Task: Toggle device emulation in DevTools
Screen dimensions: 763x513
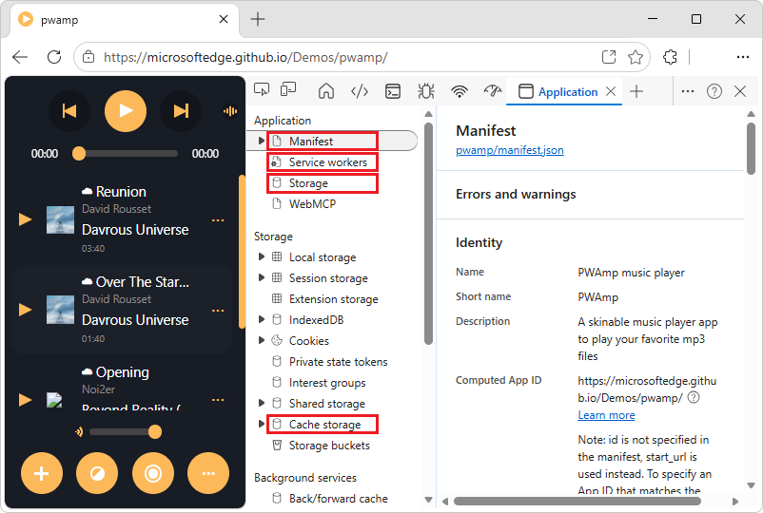Action: pos(288,90)
